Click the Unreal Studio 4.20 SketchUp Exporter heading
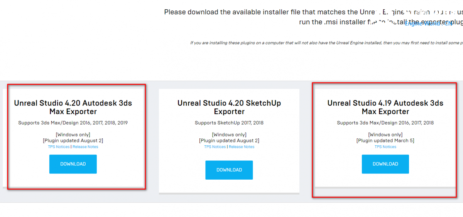This screenshot has height=217, width=463. click(229, 107)
